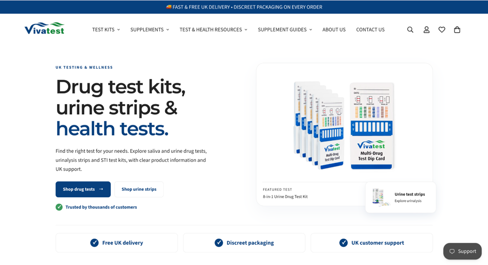Go to About Us page
This screenshot has width=488, height=265.
(x=334, y=30)
